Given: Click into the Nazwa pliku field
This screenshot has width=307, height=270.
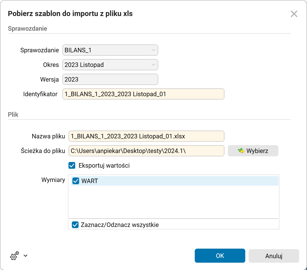Looking at the screenshot, I should 146,136.
